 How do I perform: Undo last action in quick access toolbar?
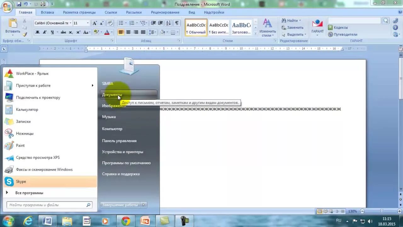coord(26,4)
